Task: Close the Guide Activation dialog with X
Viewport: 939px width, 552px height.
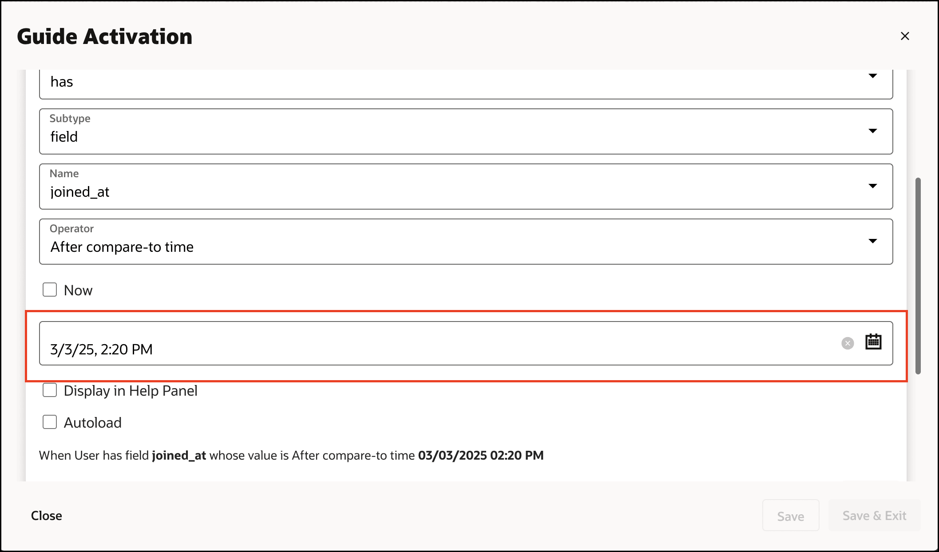Action: click(905, 36)
